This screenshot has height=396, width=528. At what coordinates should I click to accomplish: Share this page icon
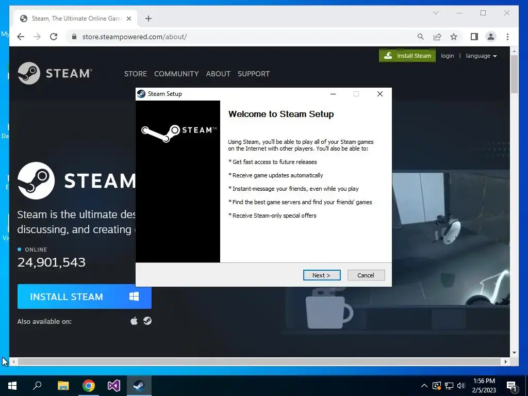(437, 37)
